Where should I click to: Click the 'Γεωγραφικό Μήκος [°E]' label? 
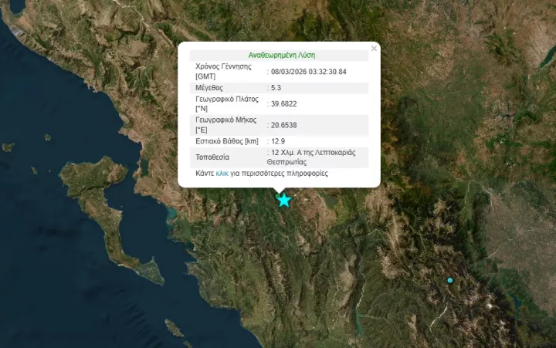(226, 125)
